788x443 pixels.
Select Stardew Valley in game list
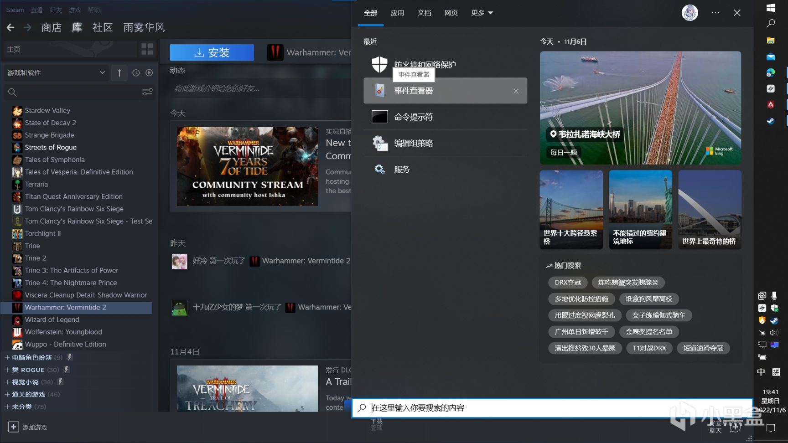point(47,110)
